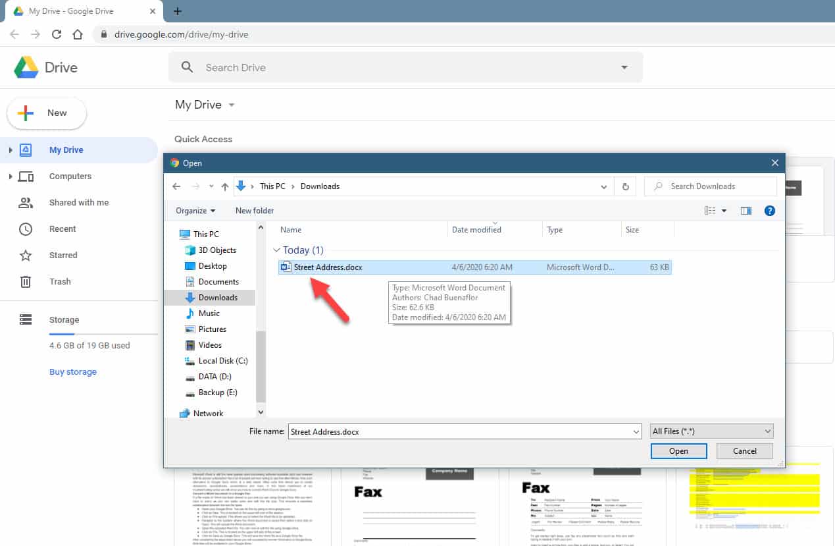Viewport: 835px width, 546px height.
Task: Click dialog Back arrow
Action: click(176, 186)
